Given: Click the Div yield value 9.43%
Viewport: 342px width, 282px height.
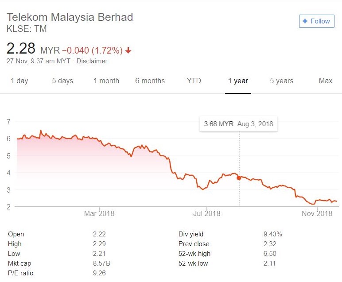Looking at the screenshot, I should click(272, 234).
